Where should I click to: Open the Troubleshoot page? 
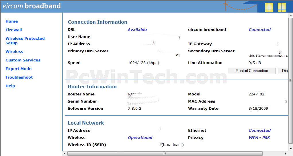(x=19, y=77)
